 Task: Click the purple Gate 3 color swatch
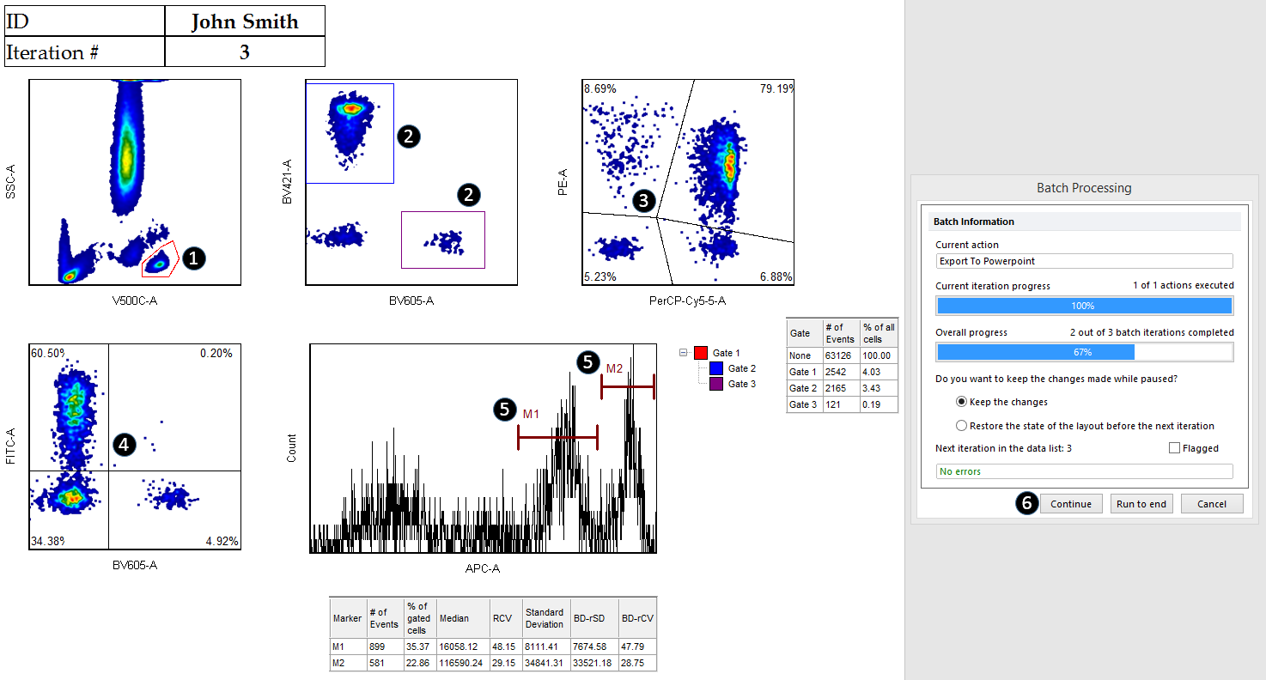click(716, 384)
